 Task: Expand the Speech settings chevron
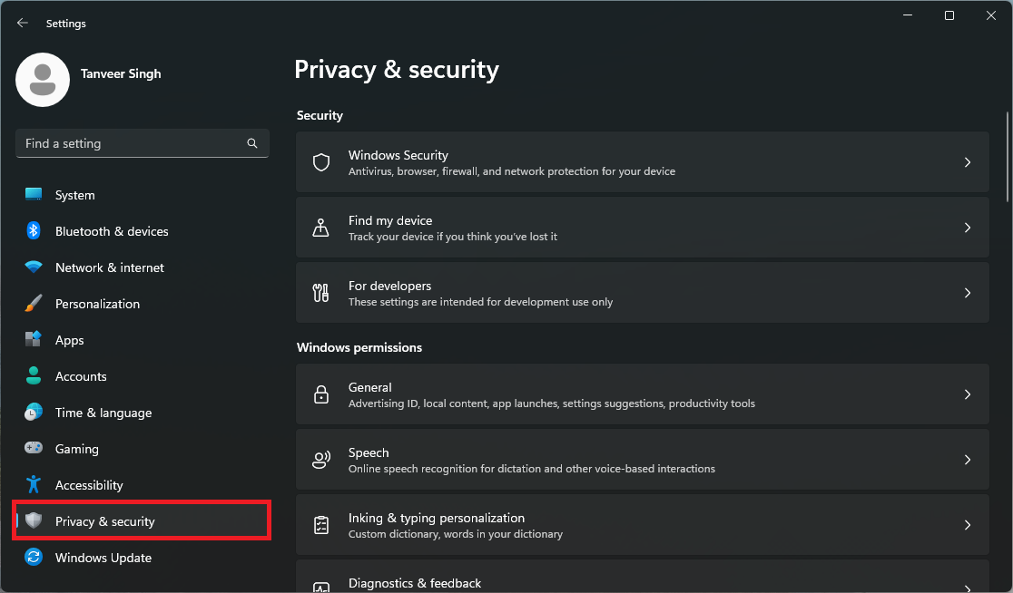click(968, 459)
